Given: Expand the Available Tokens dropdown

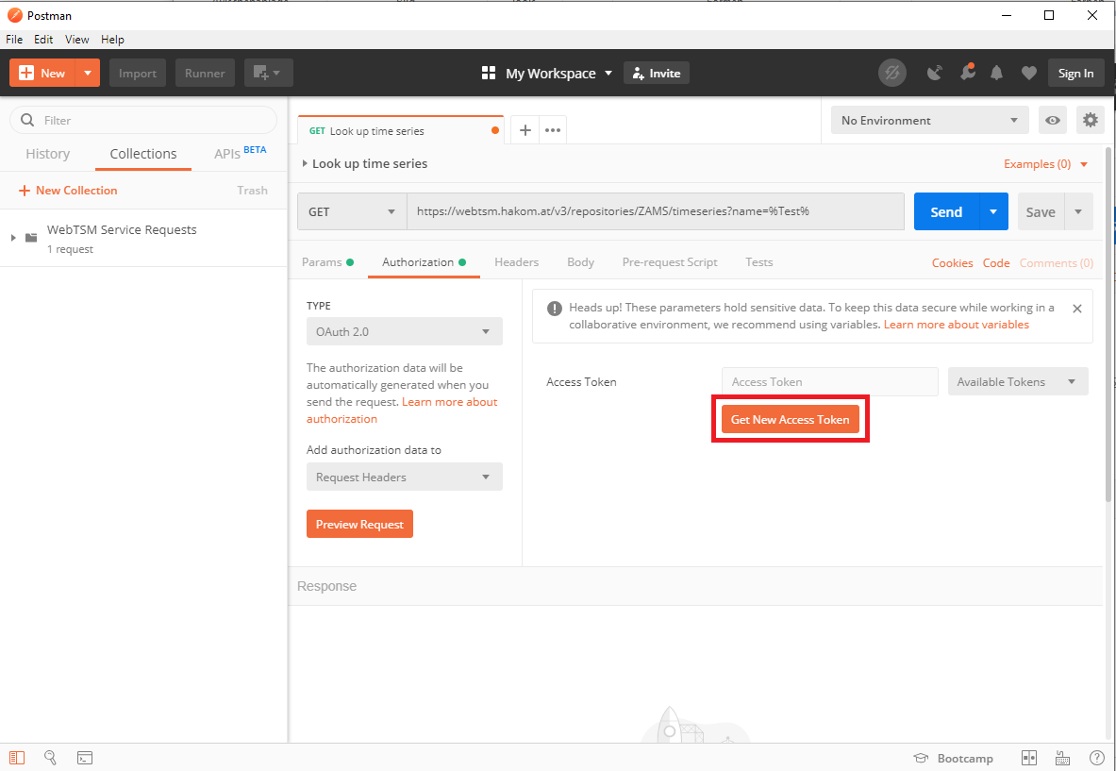Looking at the screenshot, I should point(1017,382).
